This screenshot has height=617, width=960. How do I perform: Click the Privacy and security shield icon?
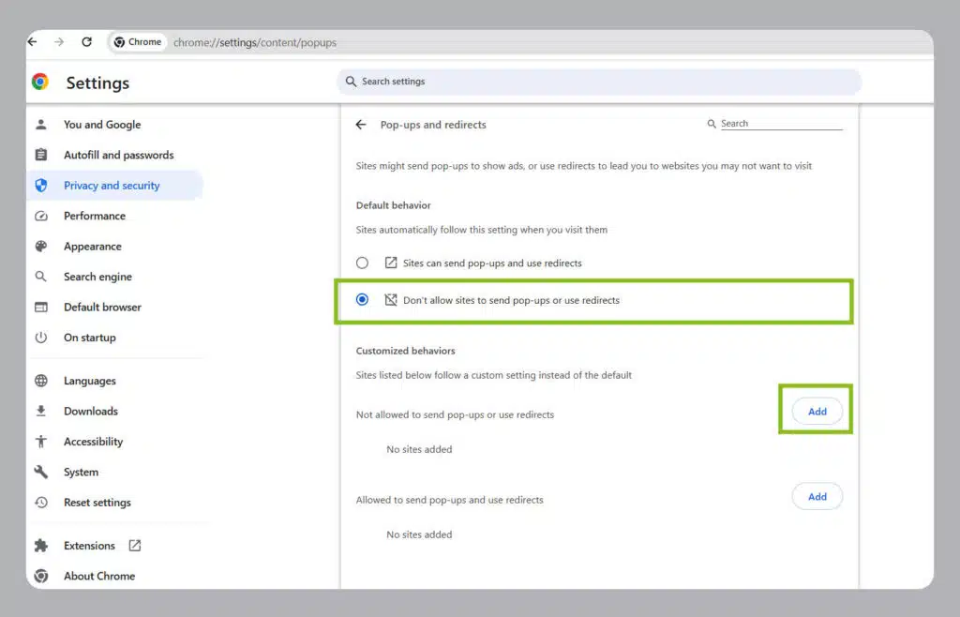(41, 186)
